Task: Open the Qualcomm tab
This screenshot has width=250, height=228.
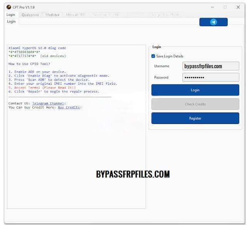Action: tap(30, 15)
